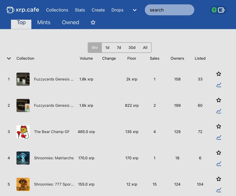Open chart for Fuzzycards Genesis with 60 listed
This screenshot has height=196, width=236.
pyautogui.click(x=219, y=111)
